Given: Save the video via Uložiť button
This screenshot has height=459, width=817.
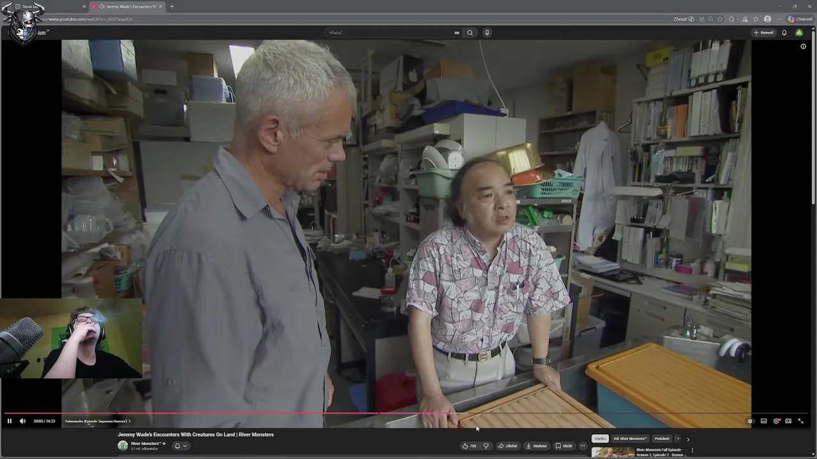Looking at the screenshot, I should coord(564,446).
